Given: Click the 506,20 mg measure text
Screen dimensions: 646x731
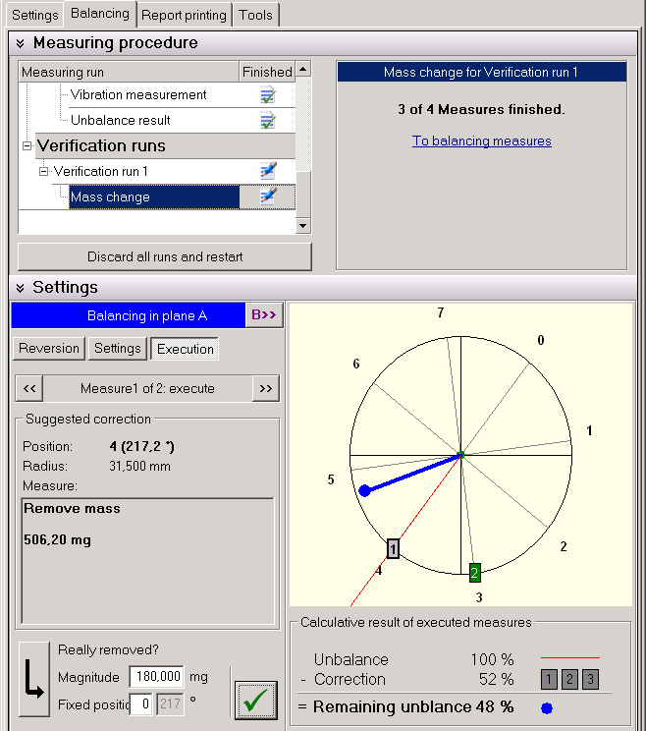Looking at the screenshot, I should [57, 539].
